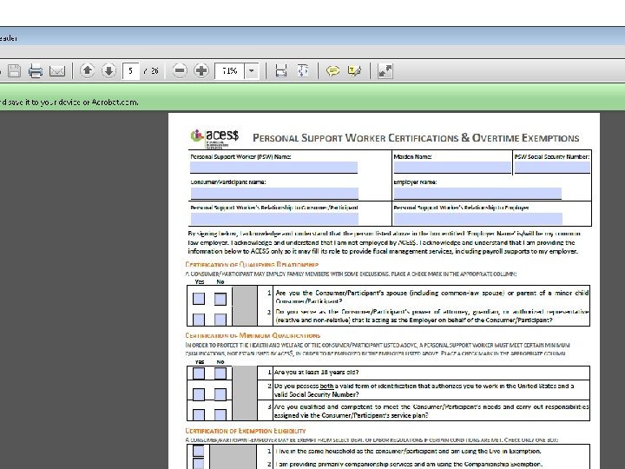Click the Employer Name field
This screenshot has width=625, height=469.
coord(477,194)
